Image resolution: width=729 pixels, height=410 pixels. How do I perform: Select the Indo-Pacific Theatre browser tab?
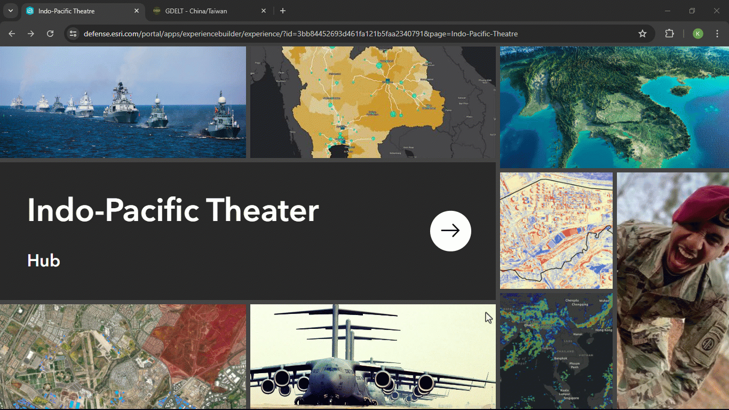tap(75, 11)
